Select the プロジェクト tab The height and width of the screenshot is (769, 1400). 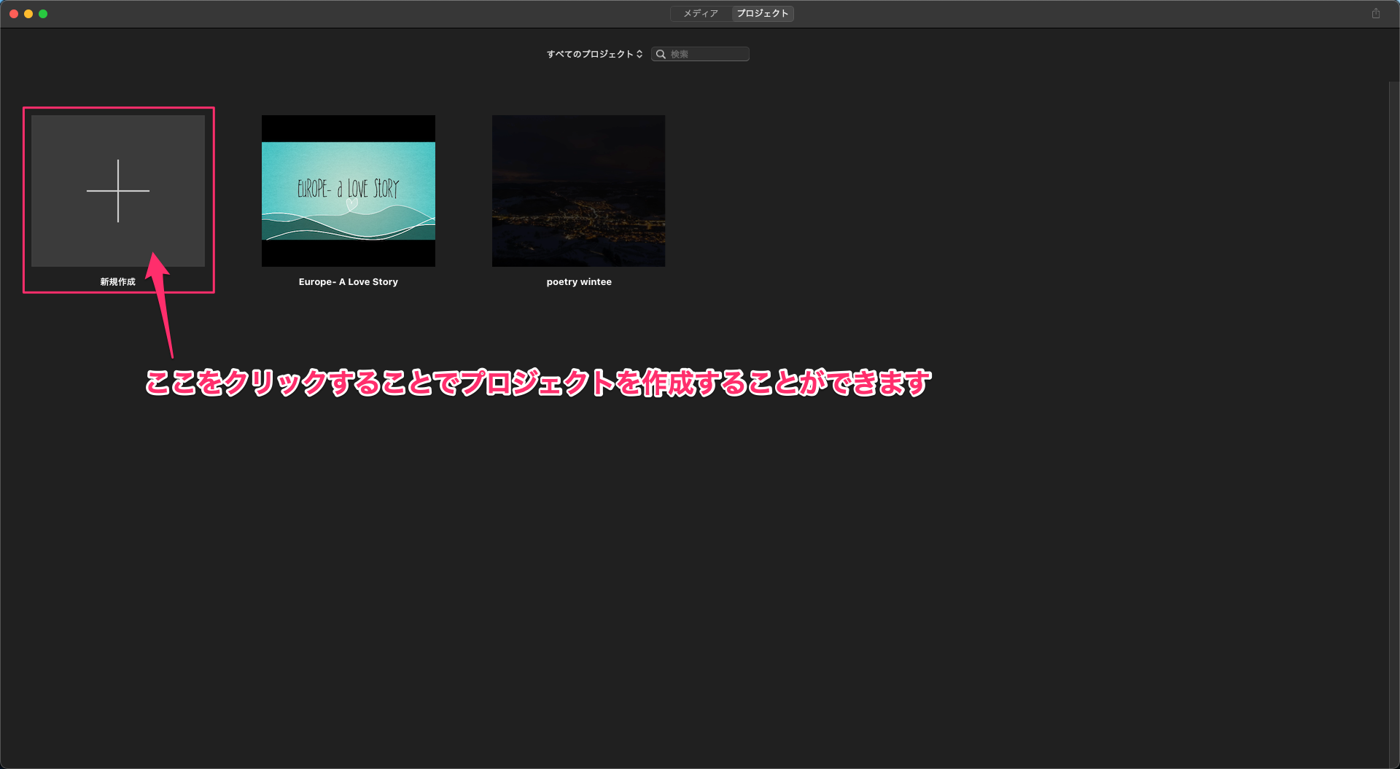point(762,14)
